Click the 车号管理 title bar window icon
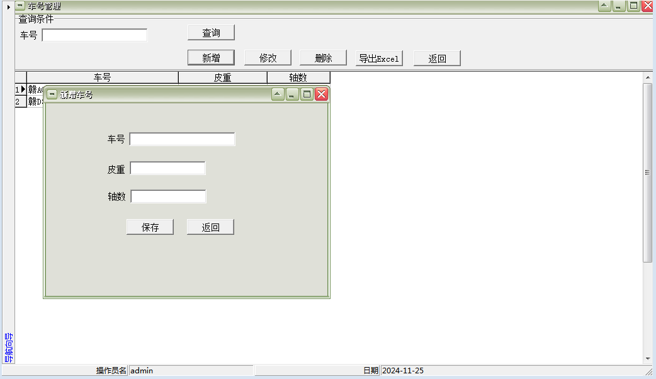The width and height of the screenshot is (656, 379). (x=19, y=6)
